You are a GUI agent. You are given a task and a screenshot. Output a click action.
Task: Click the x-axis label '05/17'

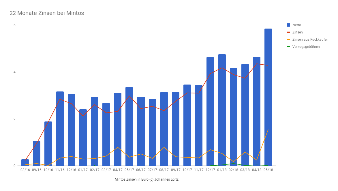tap(129, 170)
